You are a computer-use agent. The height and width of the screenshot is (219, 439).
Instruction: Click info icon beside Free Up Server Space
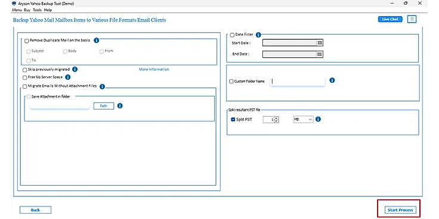68,77
